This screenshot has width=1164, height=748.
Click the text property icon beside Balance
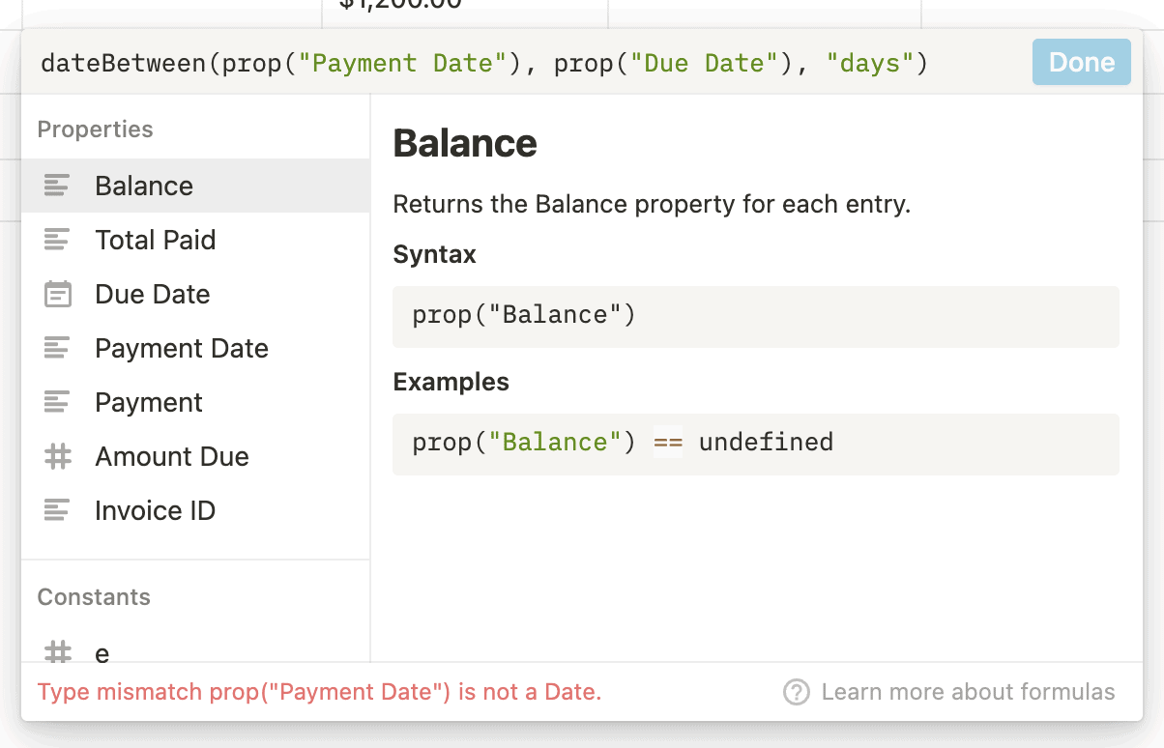pos(56,186)
